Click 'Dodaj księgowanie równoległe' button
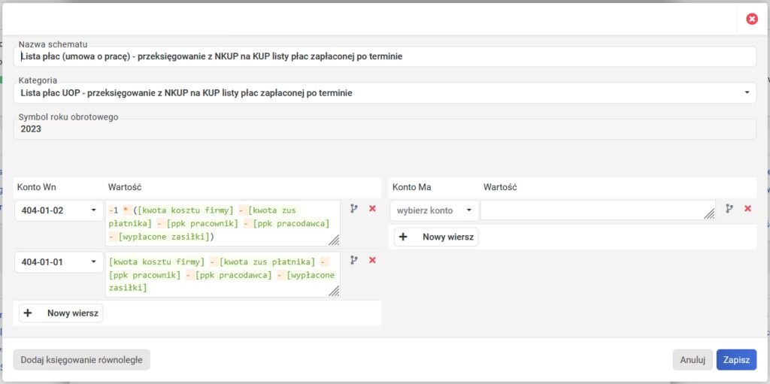Viewport: 770px width, 384px height. click(81, 360)
